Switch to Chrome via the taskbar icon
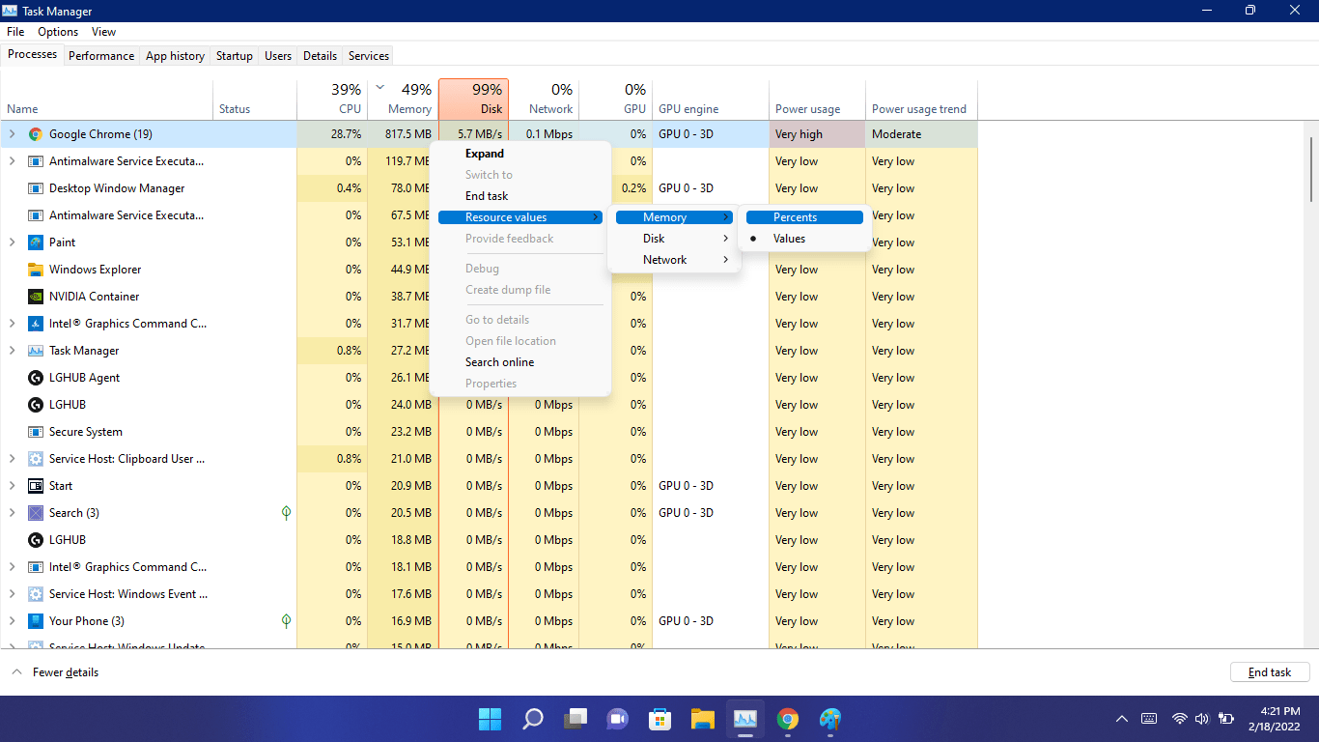 click(x=788, y=719)
